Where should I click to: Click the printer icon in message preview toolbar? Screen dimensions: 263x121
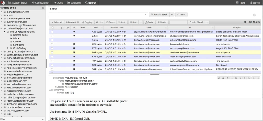coord(223,78)
